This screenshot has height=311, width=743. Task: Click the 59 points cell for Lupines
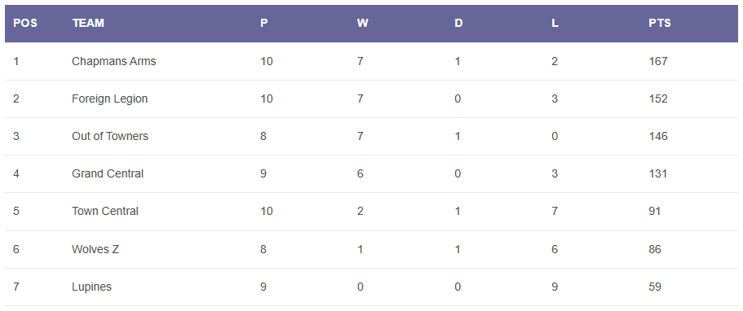pos(655,287)
